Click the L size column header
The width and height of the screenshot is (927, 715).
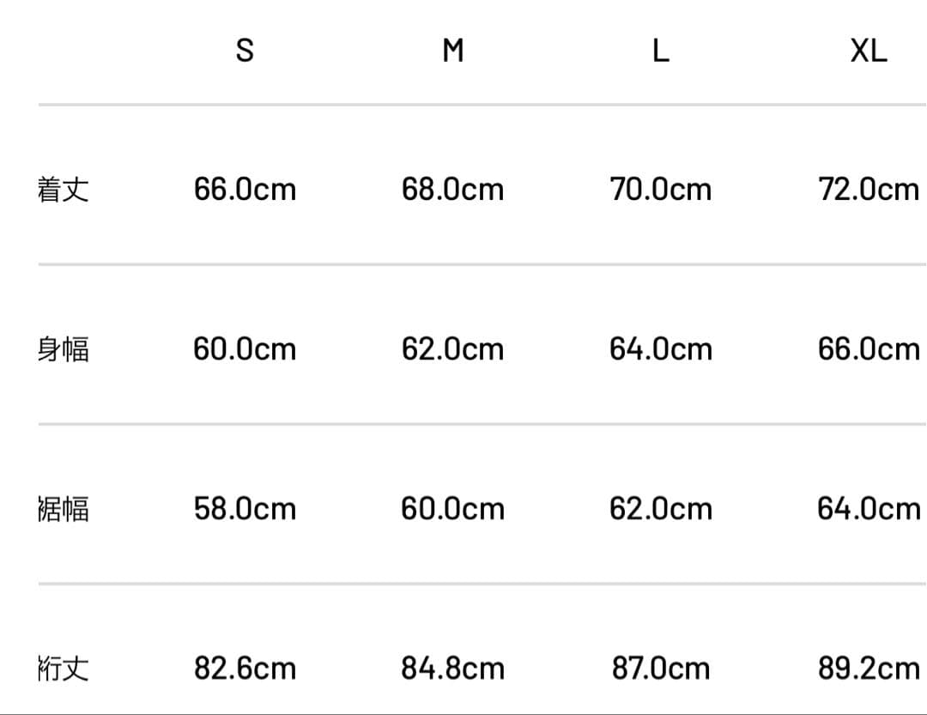660,52
